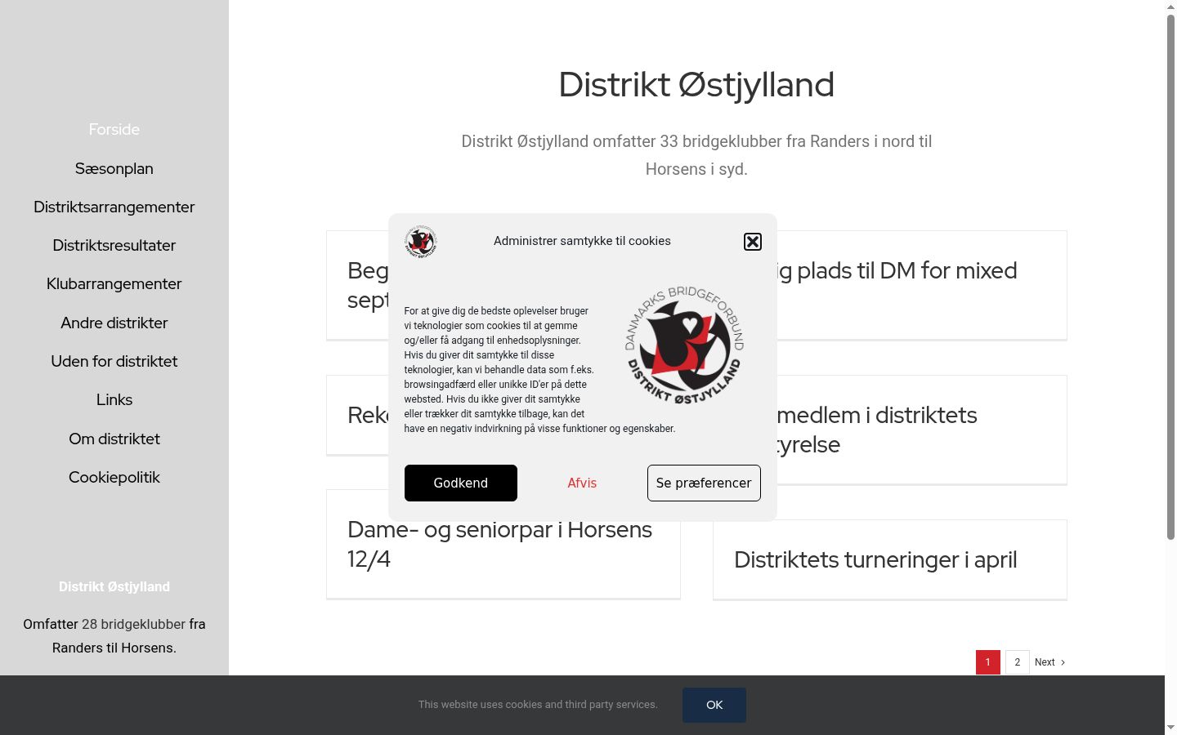1177x735 pixels.
Task: Open the DM for mixed post
Action: pos(896,270)
